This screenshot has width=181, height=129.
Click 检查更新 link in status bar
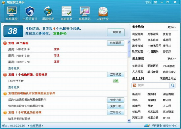36,126
